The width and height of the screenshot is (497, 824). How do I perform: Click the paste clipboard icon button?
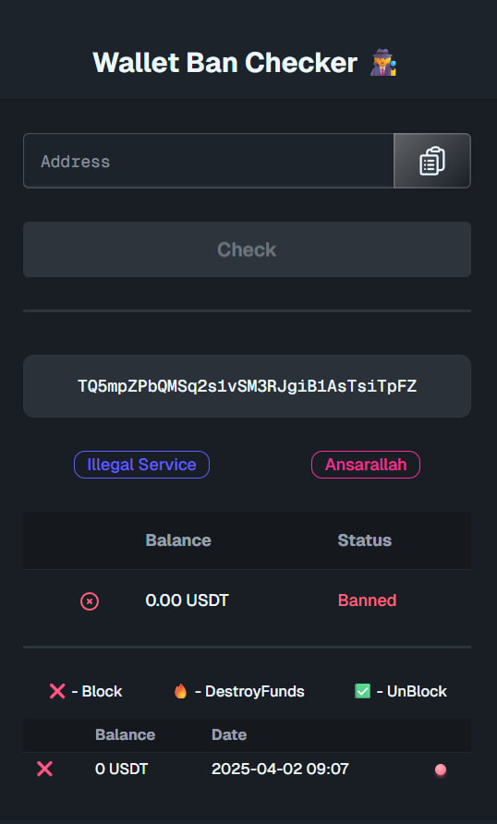[x=431, y=161]
